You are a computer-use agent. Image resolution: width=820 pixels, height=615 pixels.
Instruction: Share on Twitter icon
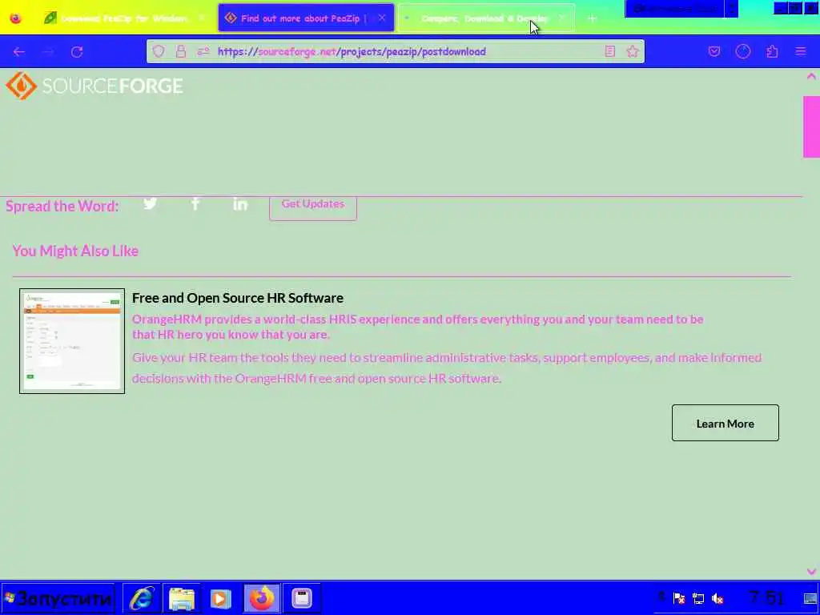click(150, 203)
